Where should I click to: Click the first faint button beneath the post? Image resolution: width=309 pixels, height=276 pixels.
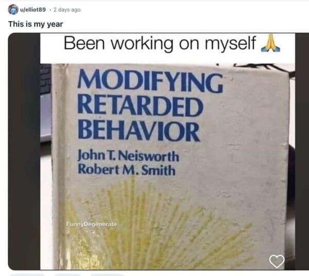27,274
